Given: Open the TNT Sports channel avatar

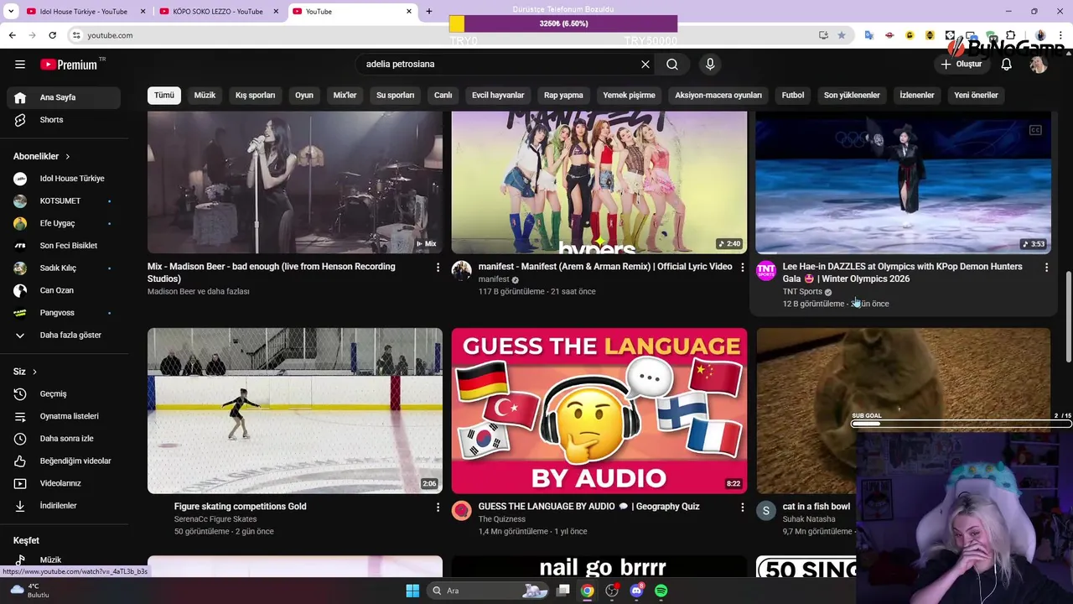Looking at the screenshot, I should coord(766,270).
